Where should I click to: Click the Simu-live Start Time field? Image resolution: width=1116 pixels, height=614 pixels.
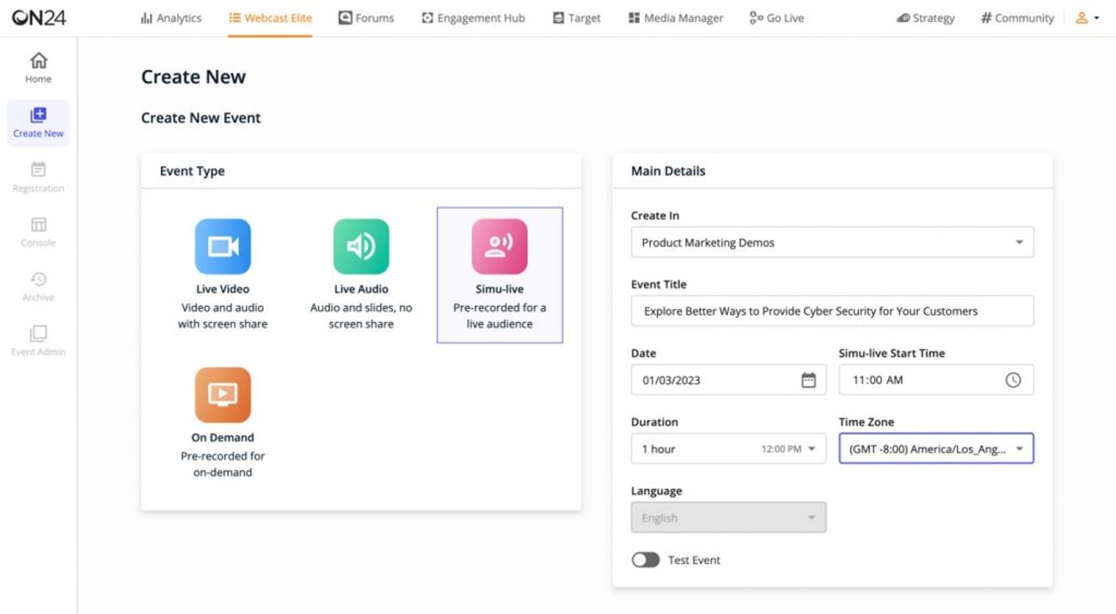click(x=936, y=380)
